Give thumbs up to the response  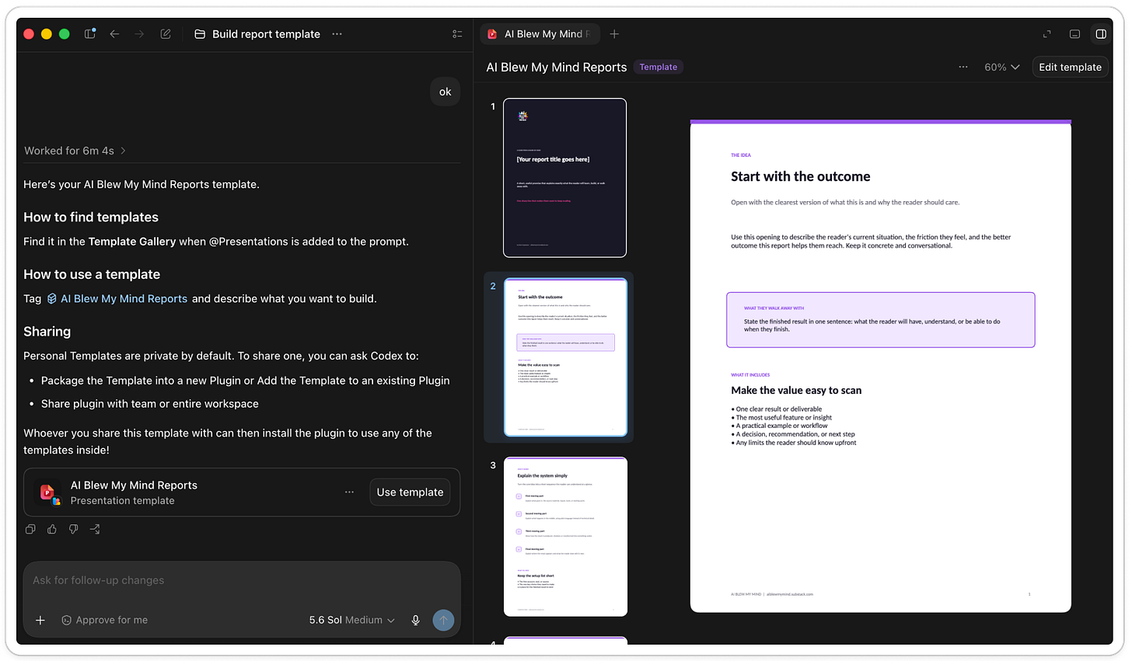52,530
